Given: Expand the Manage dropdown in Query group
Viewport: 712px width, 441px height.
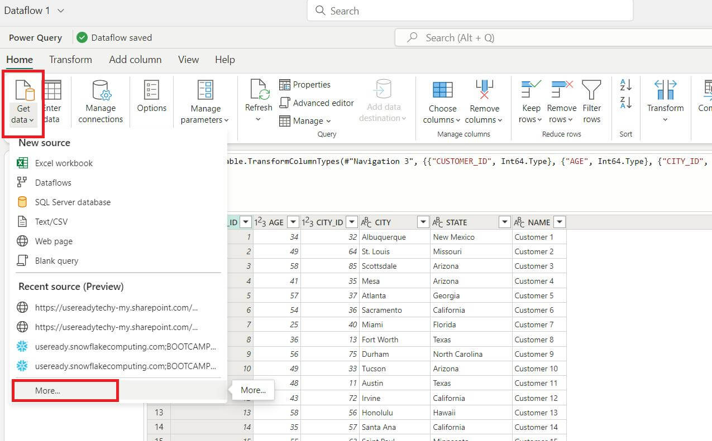Looking at the screenshot, I should (328, 121).
